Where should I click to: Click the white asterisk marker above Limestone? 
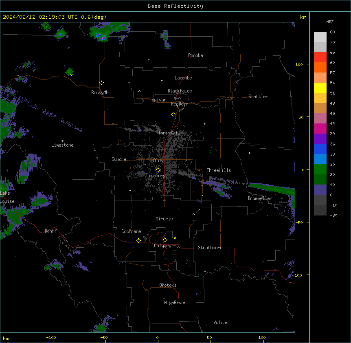click(62, 141)
